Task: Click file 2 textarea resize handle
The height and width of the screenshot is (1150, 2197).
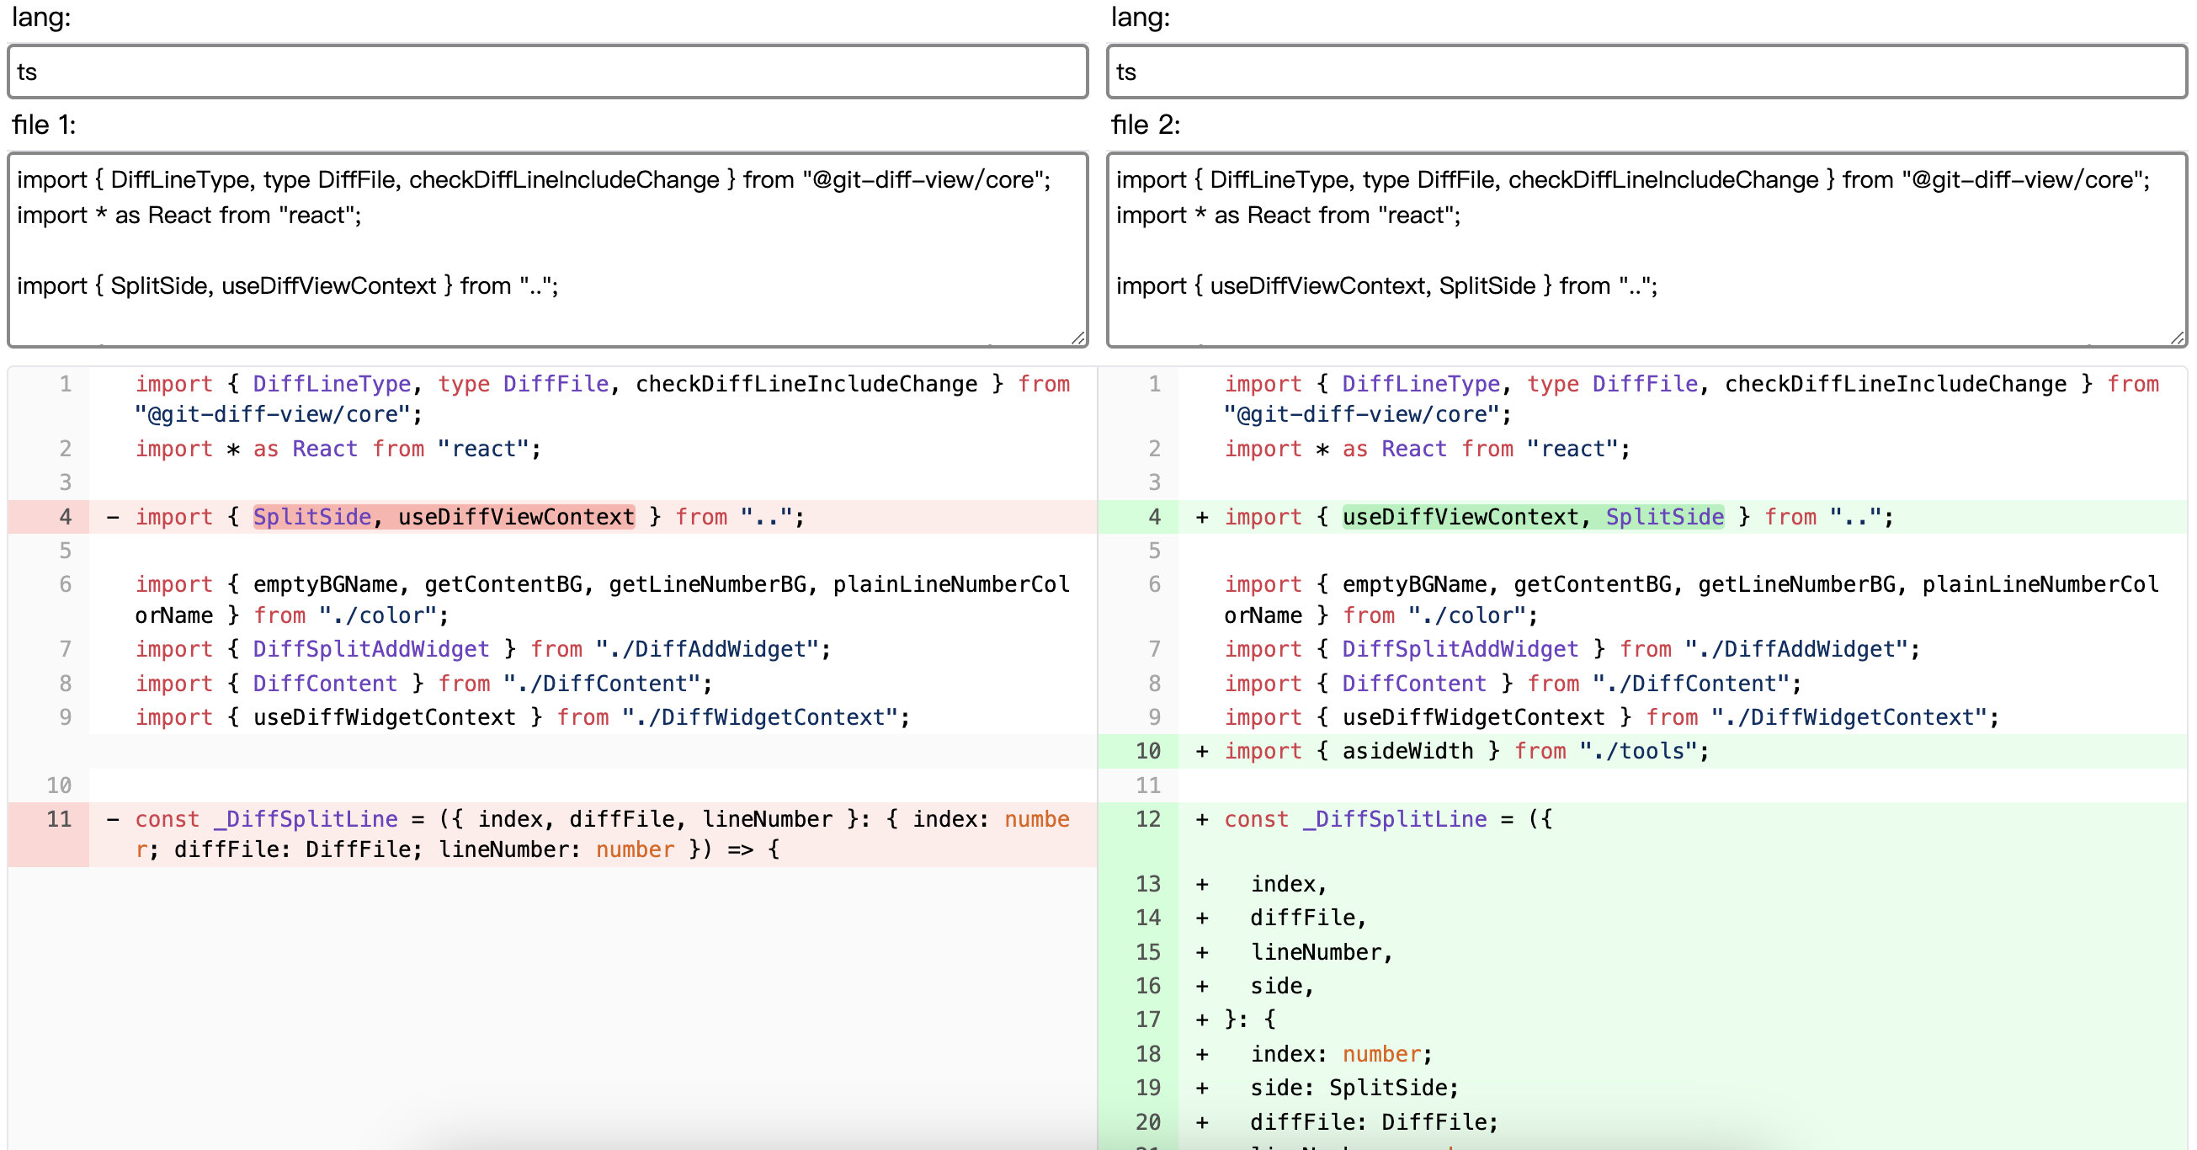Action: click(2178, 338)
